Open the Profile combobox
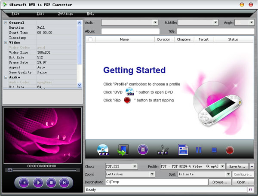Image resolution: width=258 pixels, height=196 pixels. pyautogui.click(x=193, y=166)
